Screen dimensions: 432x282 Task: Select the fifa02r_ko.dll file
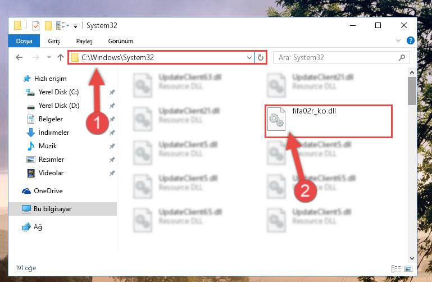(x=329, y=121)
